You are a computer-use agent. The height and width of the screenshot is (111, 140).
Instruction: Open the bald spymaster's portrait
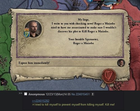34,29
